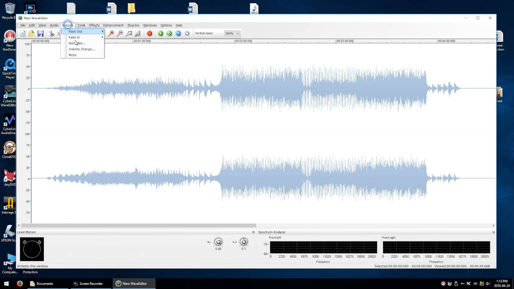Click the Zoom all toolbar icon
This screenshot has height=289, width=514.
pos(138,33)
